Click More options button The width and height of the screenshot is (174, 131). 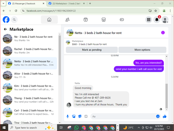tap(142, 50)
